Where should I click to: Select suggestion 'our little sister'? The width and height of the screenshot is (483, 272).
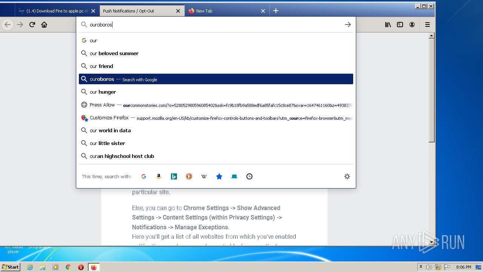(x=216, y=143)
